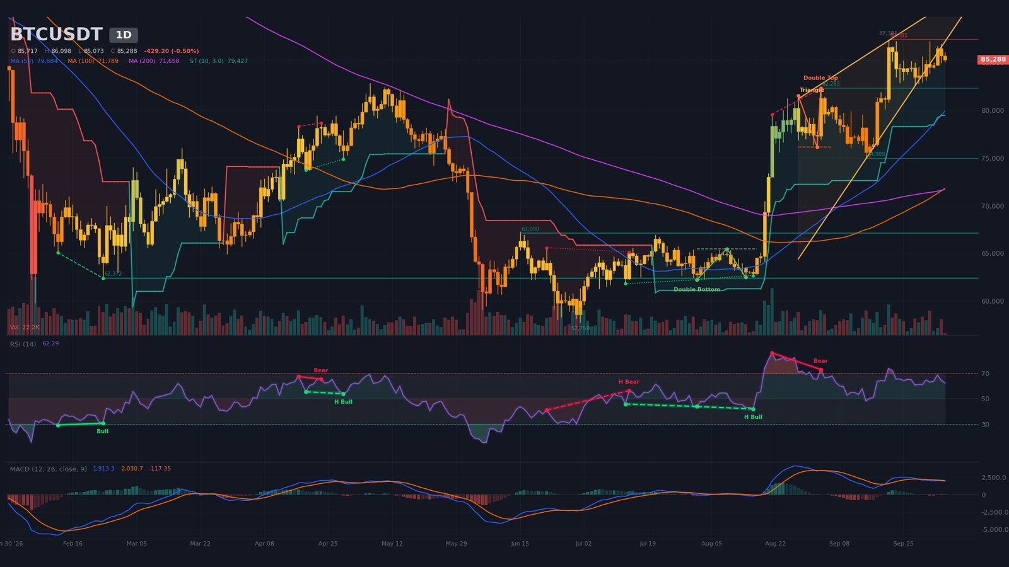This screenshot has height=567, width=1009.
Task: Click the 80,000 price axis label
Action: click(993, 111)
